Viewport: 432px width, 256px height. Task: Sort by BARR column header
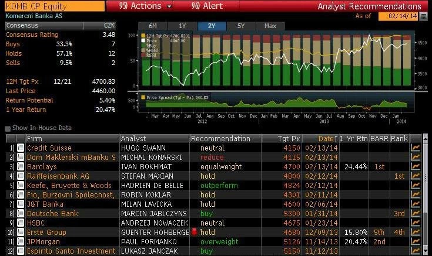(x=379, y=138)
